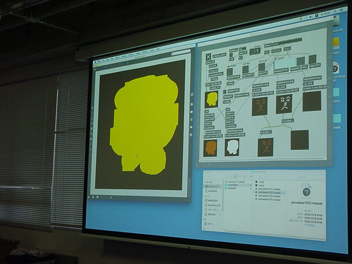
Task: Click the small yellow blob preview in the patcher
Action: coord(211,99)
